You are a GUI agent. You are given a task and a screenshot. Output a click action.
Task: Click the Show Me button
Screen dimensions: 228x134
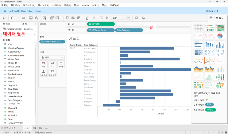[x=216, y=18]
